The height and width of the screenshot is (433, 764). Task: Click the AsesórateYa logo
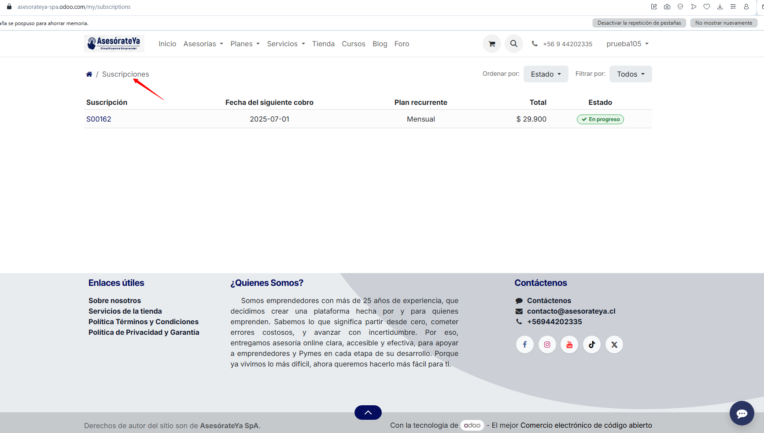114,44
